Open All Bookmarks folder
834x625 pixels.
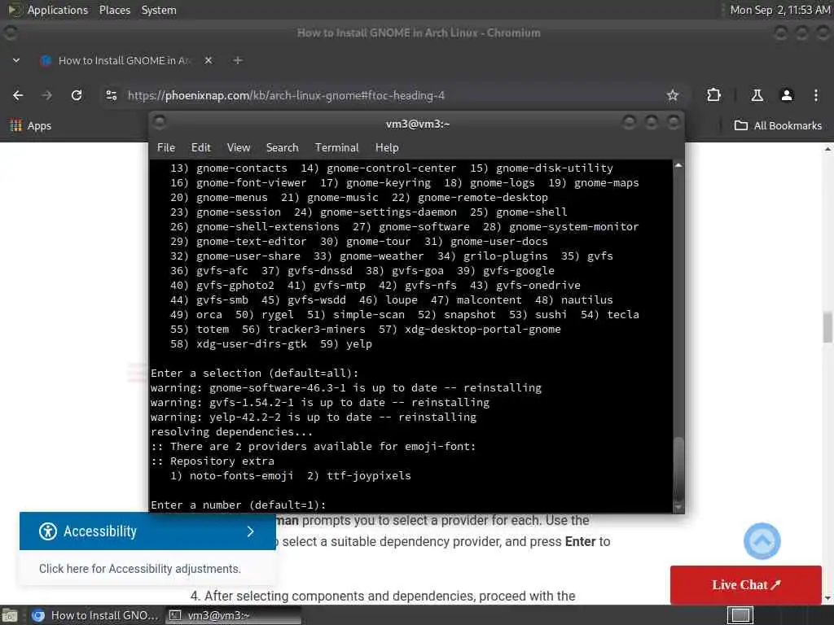[x=778, y=125]
